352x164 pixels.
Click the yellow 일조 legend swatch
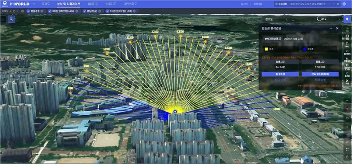click(x=266, y=49)
